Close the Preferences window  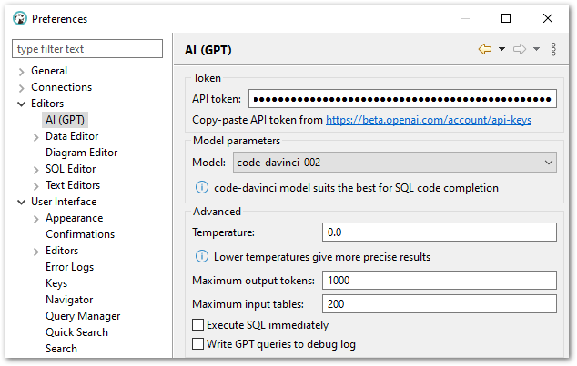point(548,18)
